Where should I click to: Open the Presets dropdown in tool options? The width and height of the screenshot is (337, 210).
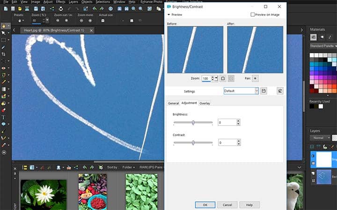click(21, 21)
